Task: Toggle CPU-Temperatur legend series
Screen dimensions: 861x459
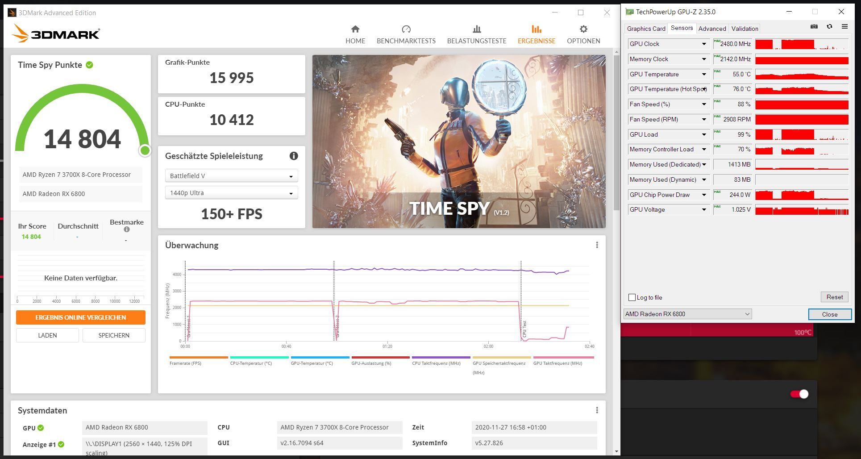Action: (x=259, y=361)
